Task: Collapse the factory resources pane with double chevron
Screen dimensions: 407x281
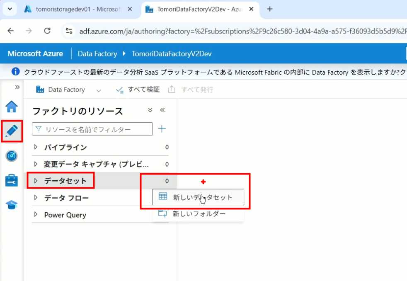Action: 162,110
